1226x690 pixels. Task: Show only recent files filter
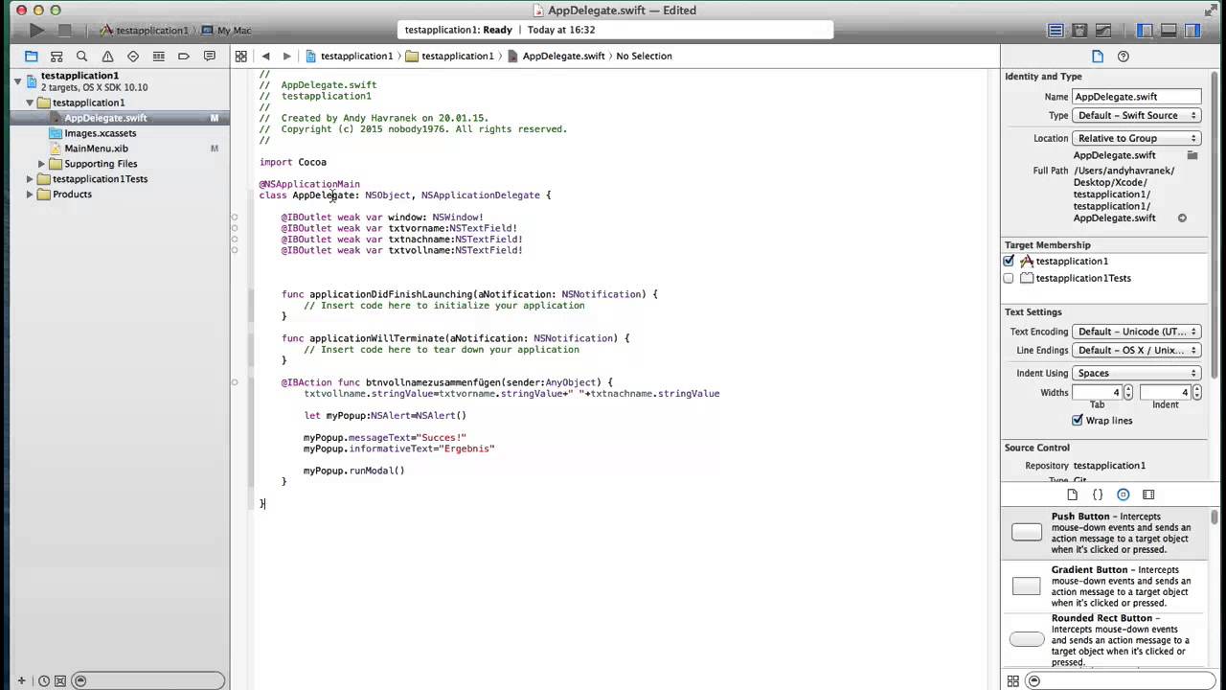coord(44,681)
